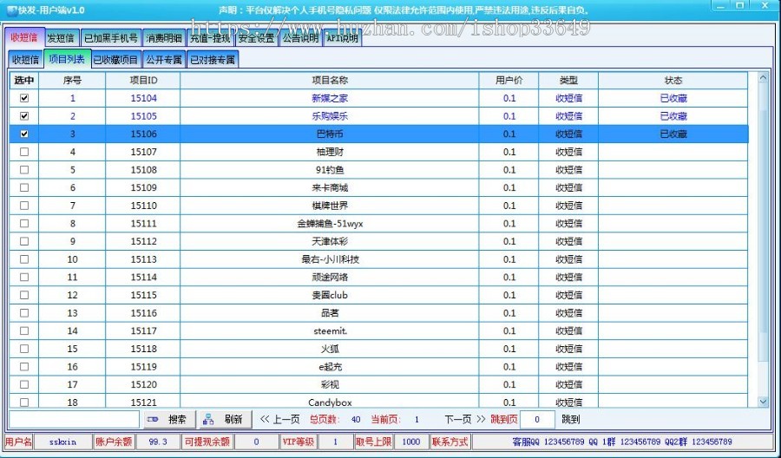
Task: Click the 项目名称 column header
Action: [330, 80]
